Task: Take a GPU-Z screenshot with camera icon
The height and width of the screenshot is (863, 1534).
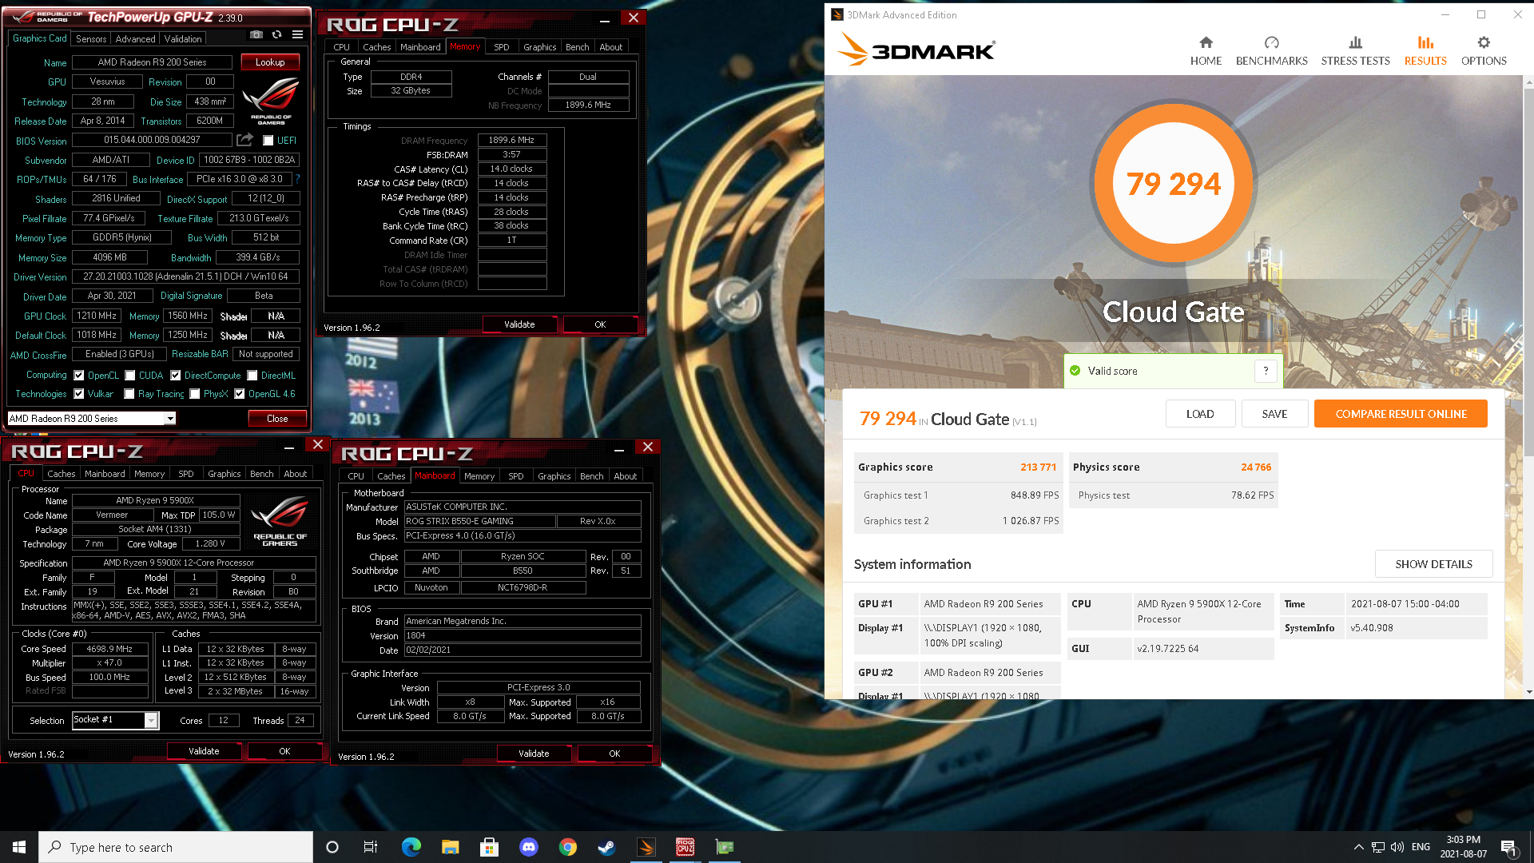Action: (x=256, y=35)
